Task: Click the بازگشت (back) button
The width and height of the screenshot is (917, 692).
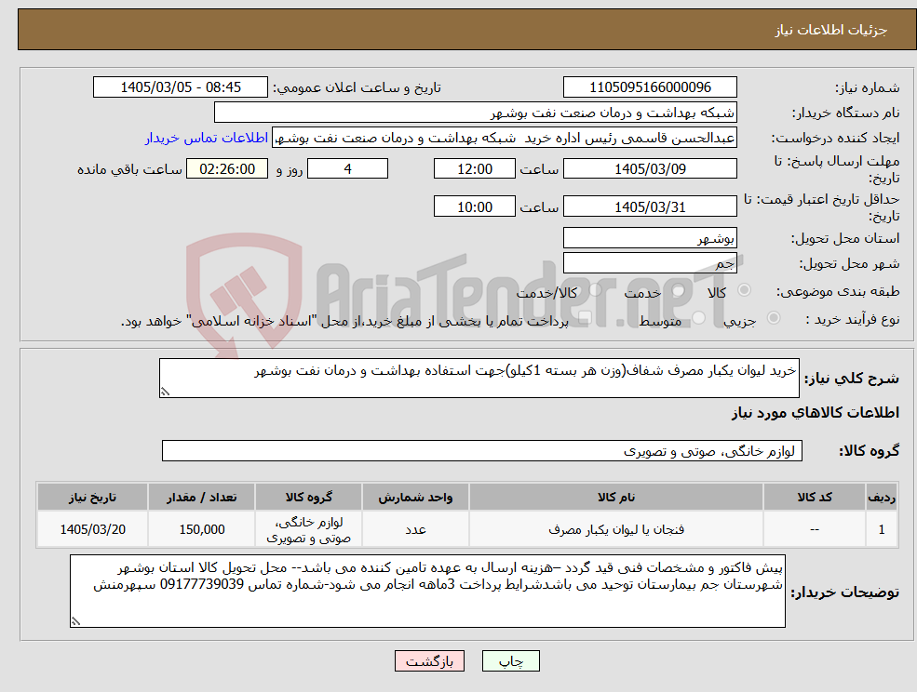Action: click(x=429, y=661)
